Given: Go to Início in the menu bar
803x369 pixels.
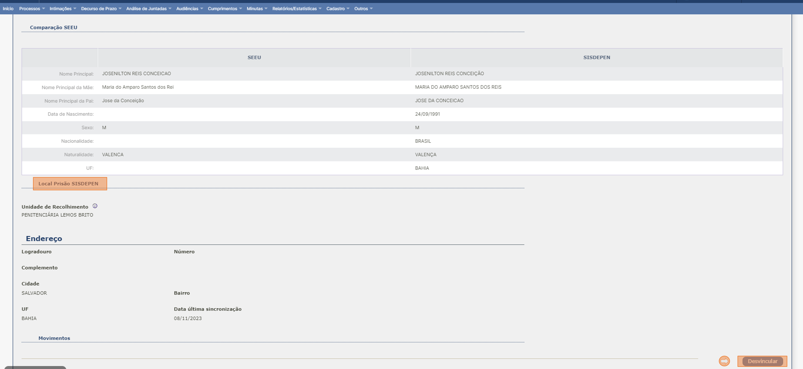Looking at the screenshot, I should pyautogui.click(x=8, y=8).
